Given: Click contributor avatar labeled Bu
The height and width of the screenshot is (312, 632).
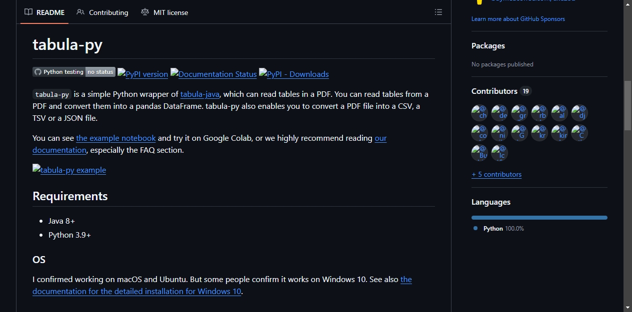Looking at the screenshot, I should 479,153.
